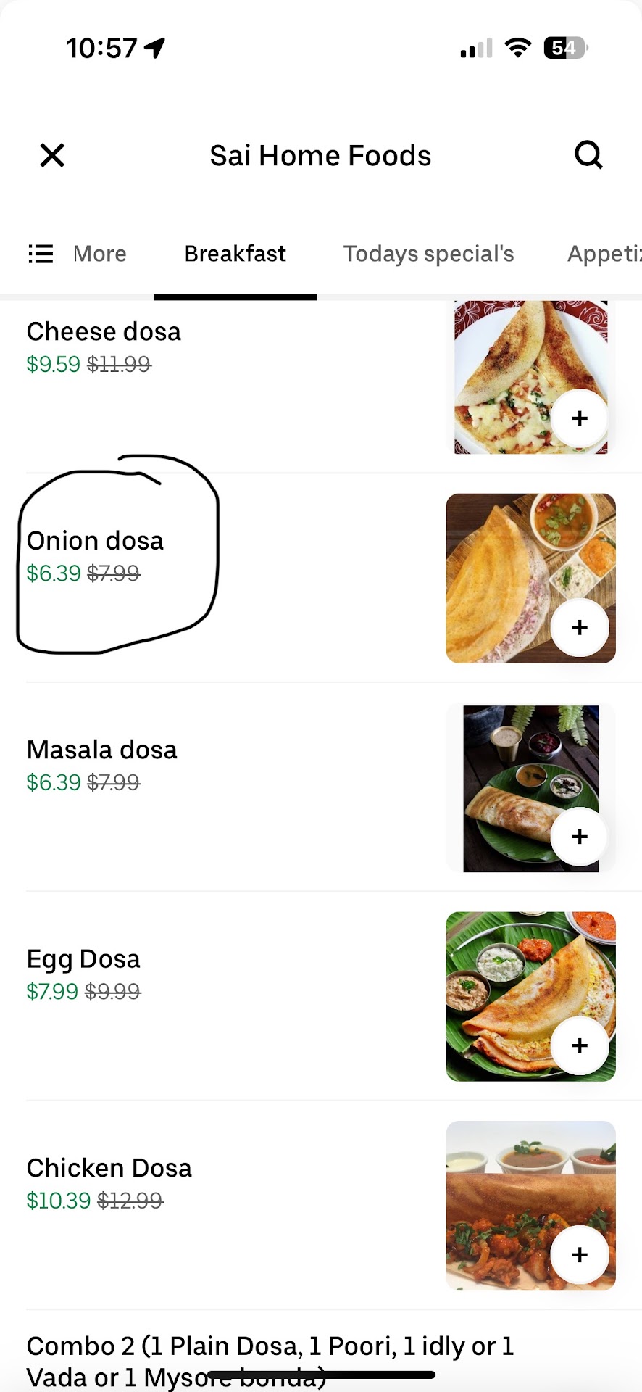Close the Sai Home Foods menu
The width and height of the screenshot is (642, 1392).
pyautogui.click(x=52, y=155)
